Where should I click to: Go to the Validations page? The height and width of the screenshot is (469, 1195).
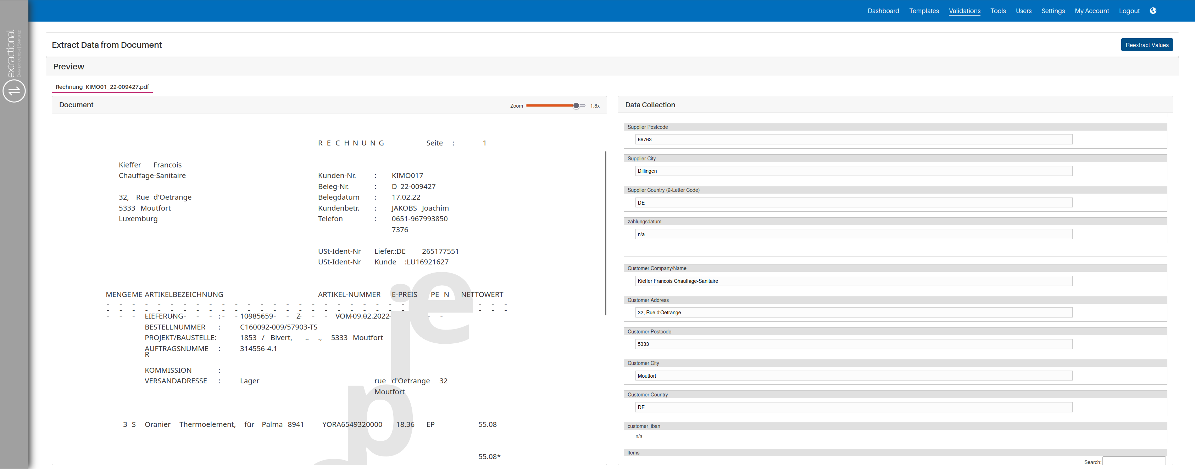click(965, 11)
